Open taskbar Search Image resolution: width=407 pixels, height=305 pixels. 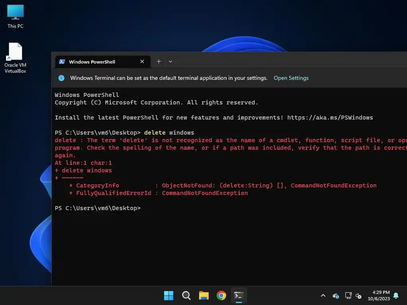point(186,295)
